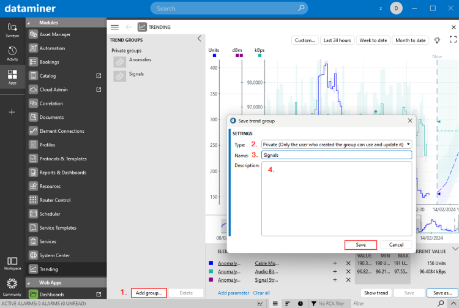Screen dimensions: 459x308
Task: Select Signals trend group
Action: coord(136,74)
